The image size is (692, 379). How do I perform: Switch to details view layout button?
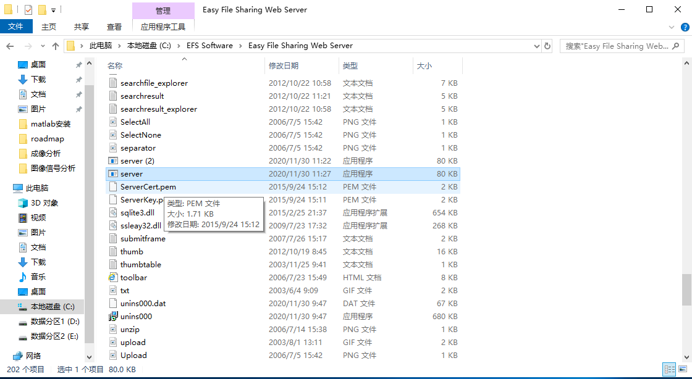coord(670,369)
